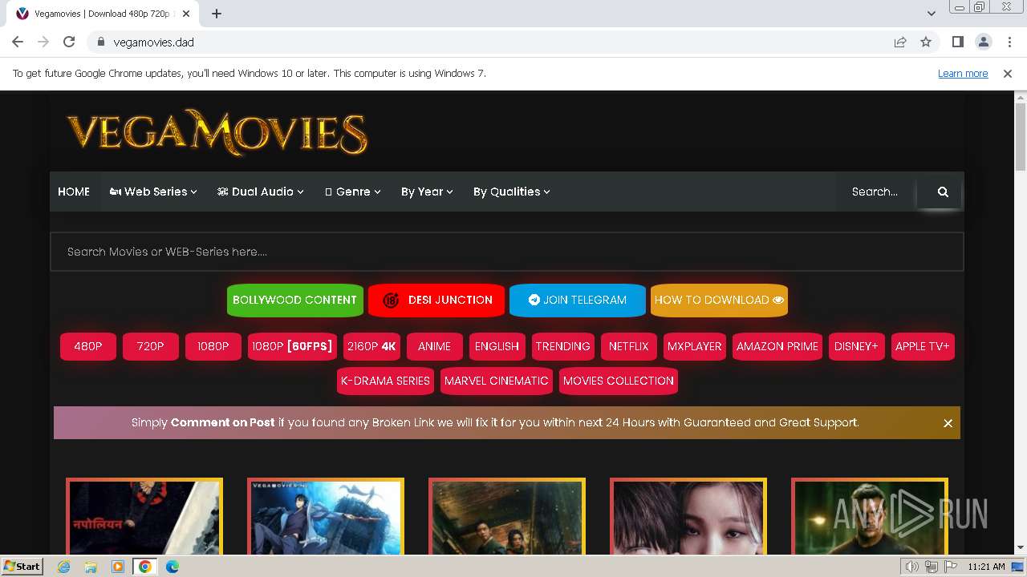Open the HOW TO DOWNLOAD button
The height and width of the screenshot is (577, 1027).
719,300
